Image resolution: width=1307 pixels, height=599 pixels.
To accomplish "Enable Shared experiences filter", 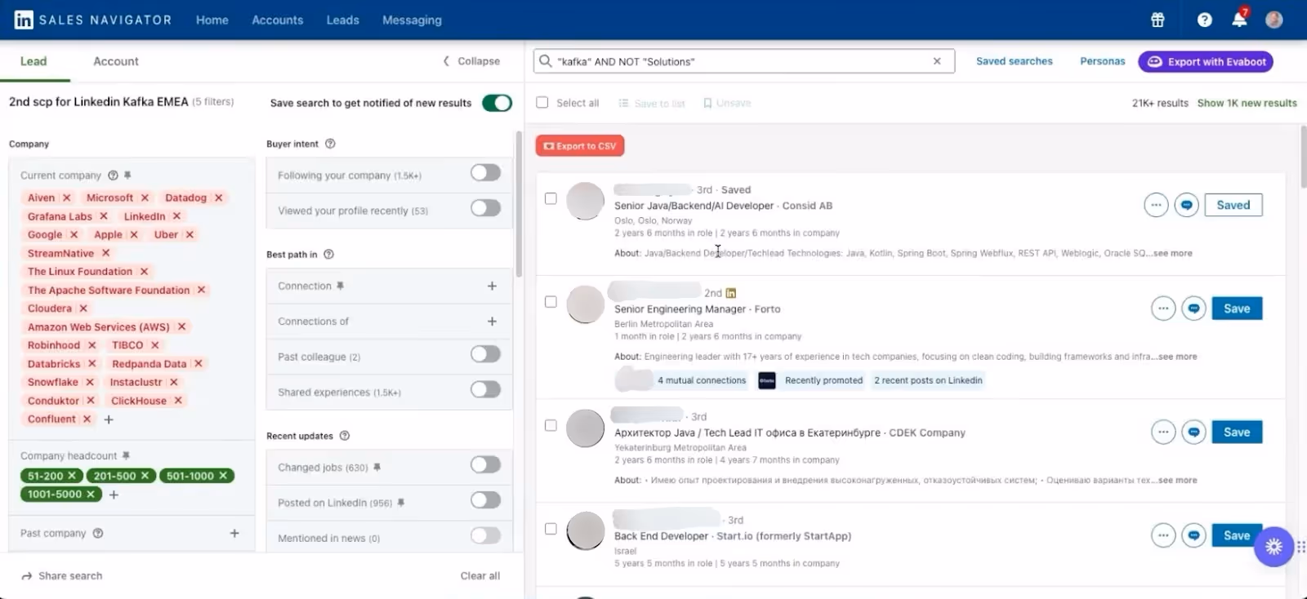I will (x=485, y=389).
